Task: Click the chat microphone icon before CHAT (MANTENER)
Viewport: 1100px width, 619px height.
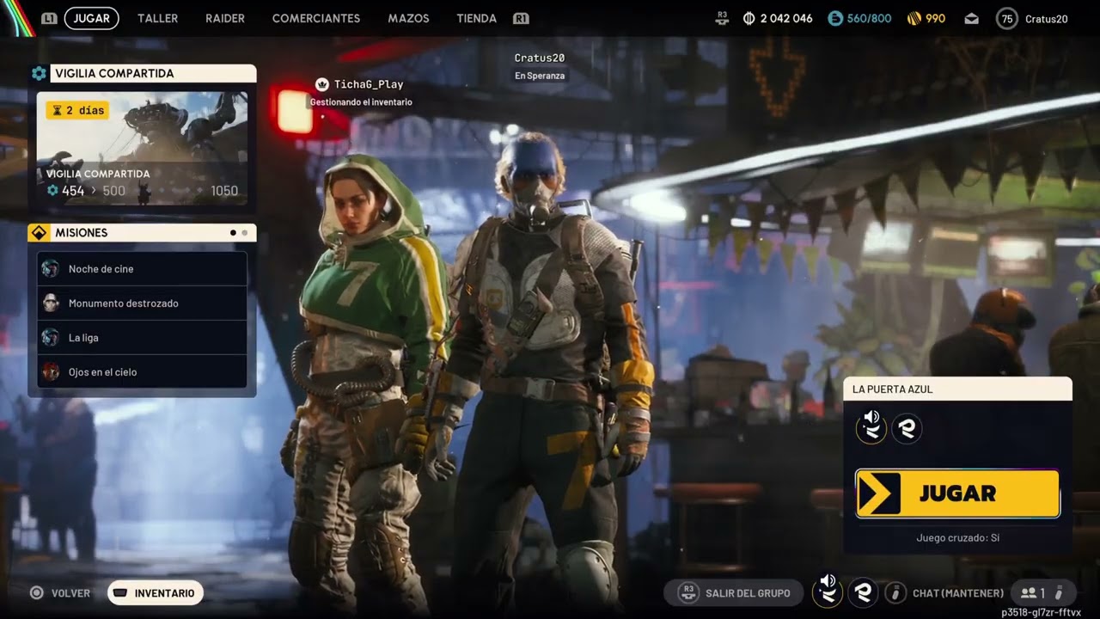Action: tap(896, 592)
